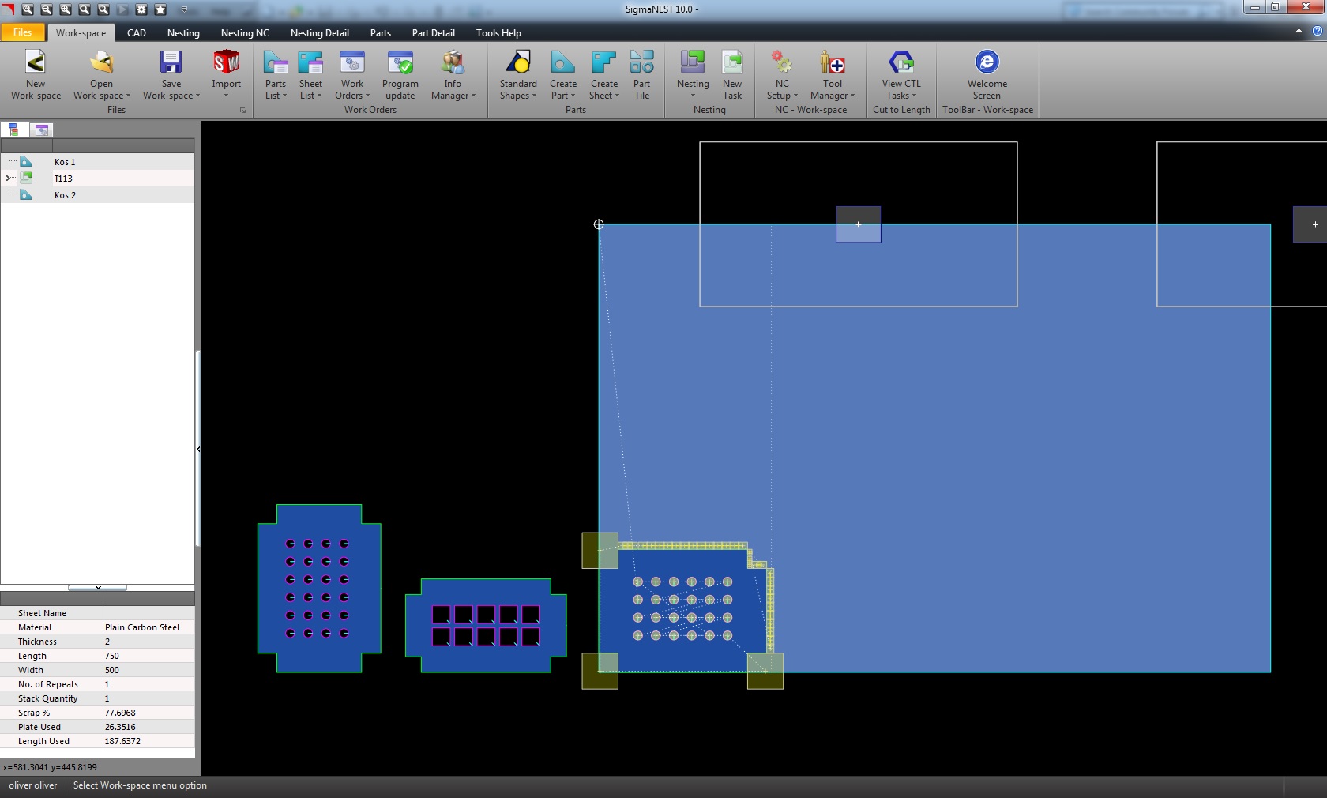Open the CAD ribbon tab
This screenshot has width=1327, height=798.
(137, 33)
